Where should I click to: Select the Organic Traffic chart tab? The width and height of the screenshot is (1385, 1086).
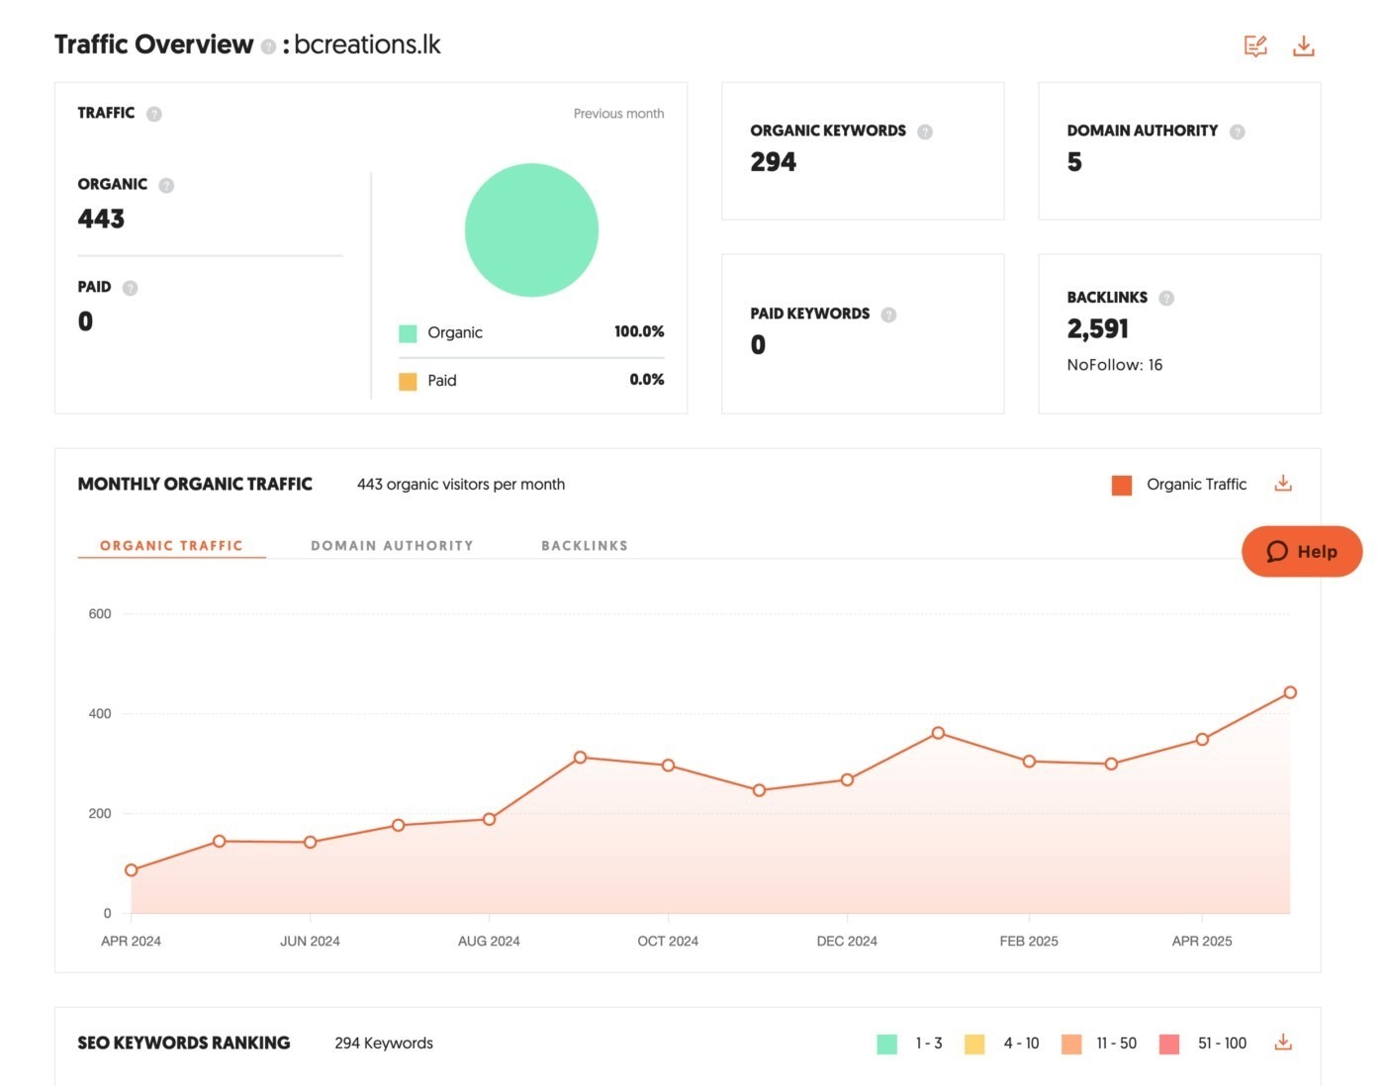171,546
